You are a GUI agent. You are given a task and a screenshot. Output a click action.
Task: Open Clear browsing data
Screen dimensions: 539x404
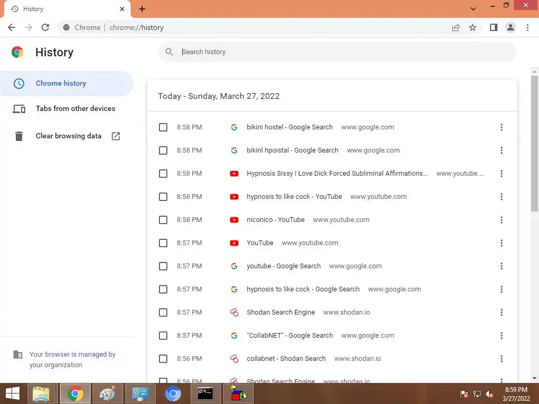(67, 136)
